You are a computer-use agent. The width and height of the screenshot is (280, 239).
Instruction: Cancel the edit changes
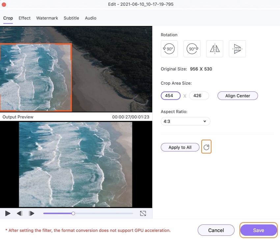click(216, 230)
